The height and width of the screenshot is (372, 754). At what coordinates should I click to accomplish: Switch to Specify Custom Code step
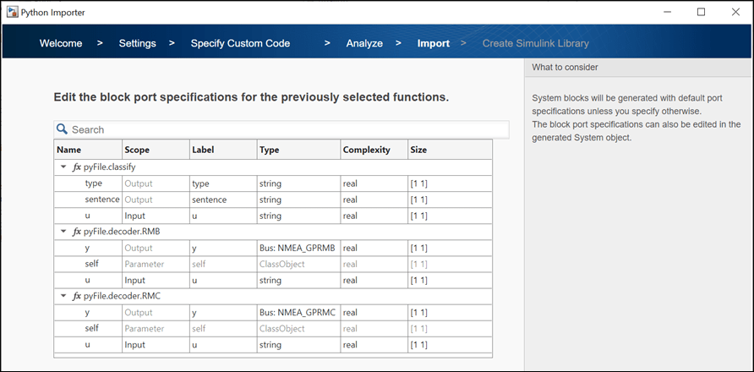tap(240, 43)
